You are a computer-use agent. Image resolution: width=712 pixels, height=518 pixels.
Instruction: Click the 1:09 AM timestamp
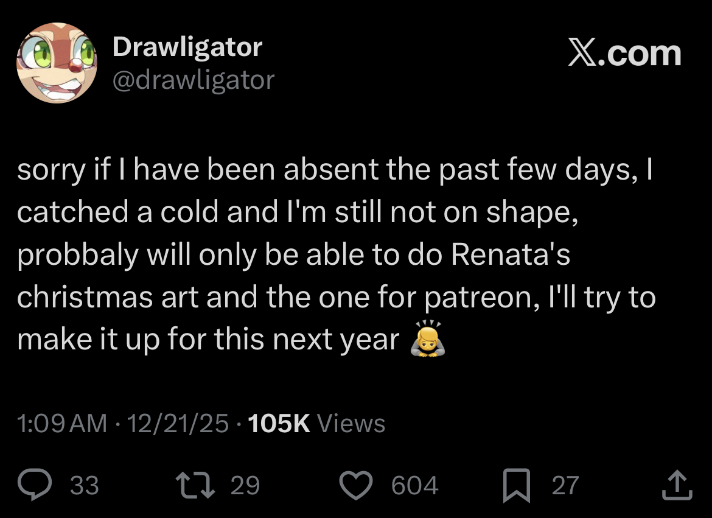(62, 423)
